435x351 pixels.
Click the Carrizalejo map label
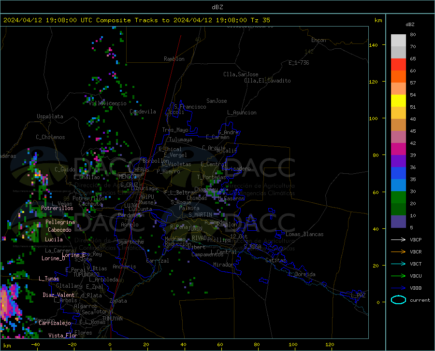pyautogui.click(x=55, y=323)
